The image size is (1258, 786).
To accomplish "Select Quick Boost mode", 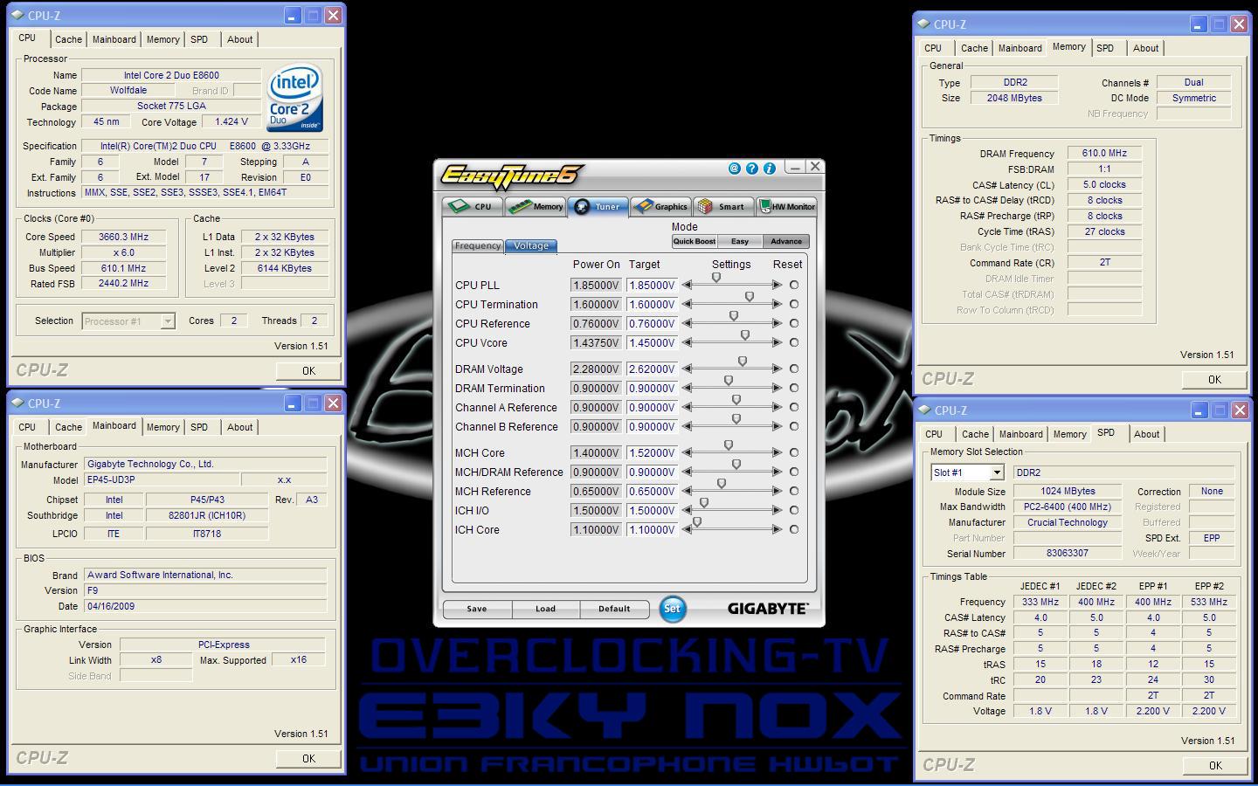I will coord(695,242).
